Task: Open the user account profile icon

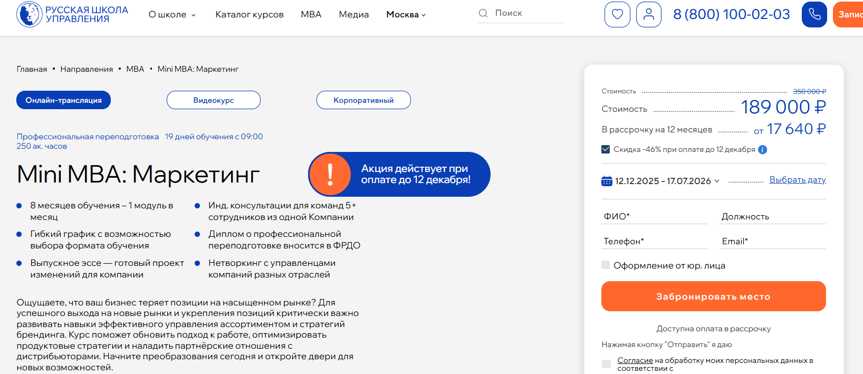Action: [x=648, y=15]
